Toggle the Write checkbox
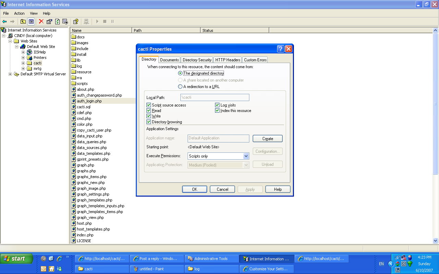439x274 pixels. coord(149,116)
